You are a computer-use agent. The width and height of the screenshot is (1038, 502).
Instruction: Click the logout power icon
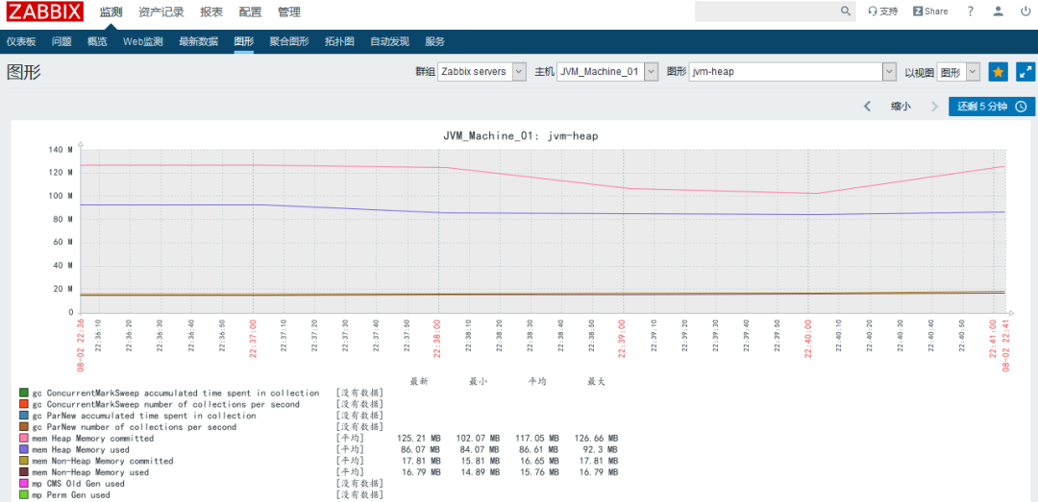coord(1026,12)
